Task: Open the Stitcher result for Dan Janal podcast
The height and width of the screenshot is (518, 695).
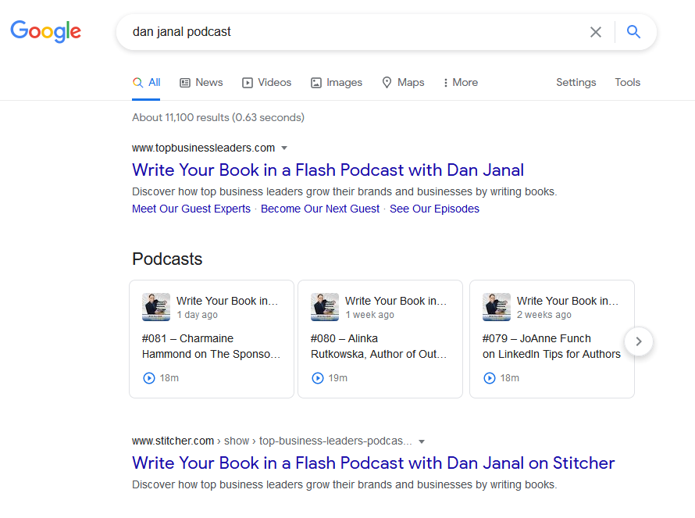Action: point(373,463)
